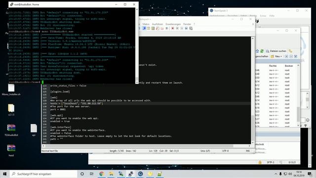Open the Windows Start menu

(x=5, y=174)
